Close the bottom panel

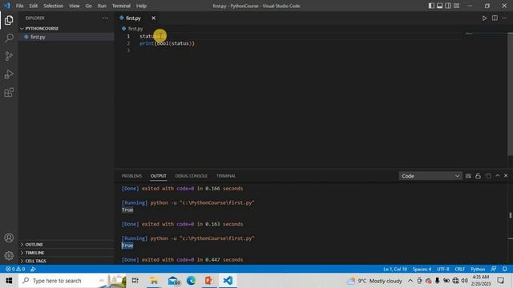[x=506, y=176]
